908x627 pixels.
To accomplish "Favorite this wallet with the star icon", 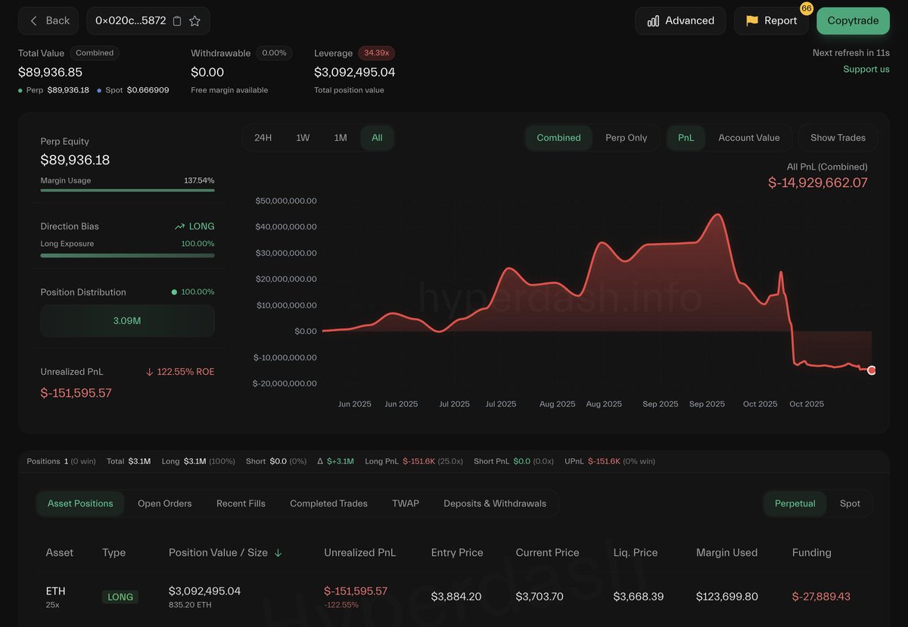I will 194,21.
